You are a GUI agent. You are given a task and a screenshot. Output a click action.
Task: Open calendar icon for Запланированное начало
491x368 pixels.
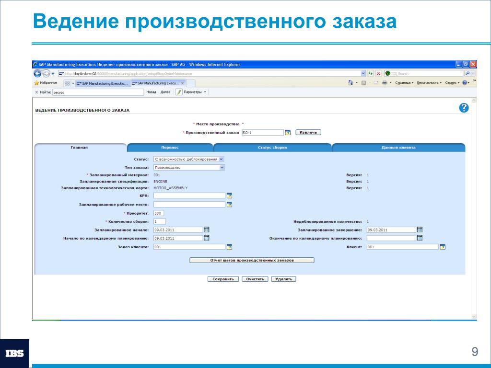pos(206,230)
